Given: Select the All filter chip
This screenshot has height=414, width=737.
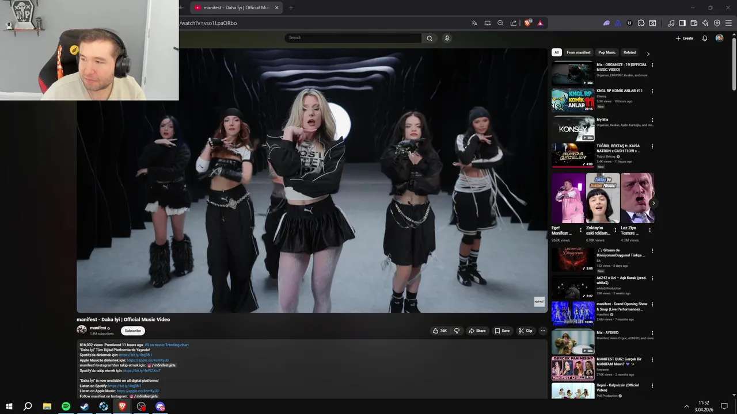Looking at the screenshot, I should [557, 52].
